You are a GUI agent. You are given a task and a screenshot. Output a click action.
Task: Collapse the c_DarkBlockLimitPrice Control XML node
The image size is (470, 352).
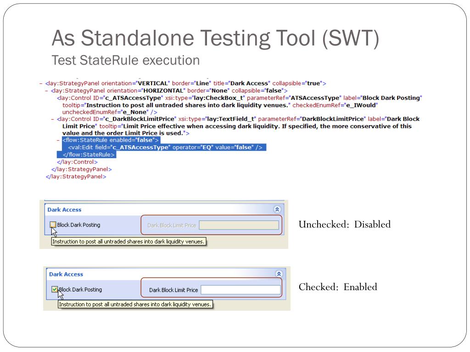pos(52,119)
